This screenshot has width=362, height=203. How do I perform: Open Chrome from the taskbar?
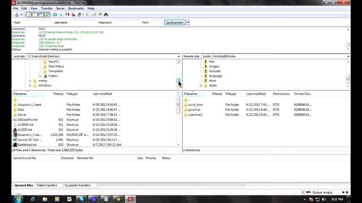pos(118,199)
